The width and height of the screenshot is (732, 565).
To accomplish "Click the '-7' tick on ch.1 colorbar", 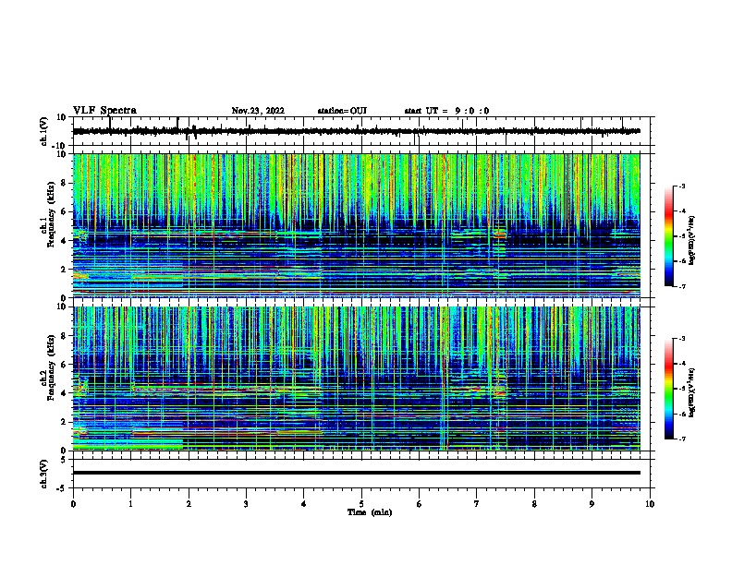I will pos(682,286).
